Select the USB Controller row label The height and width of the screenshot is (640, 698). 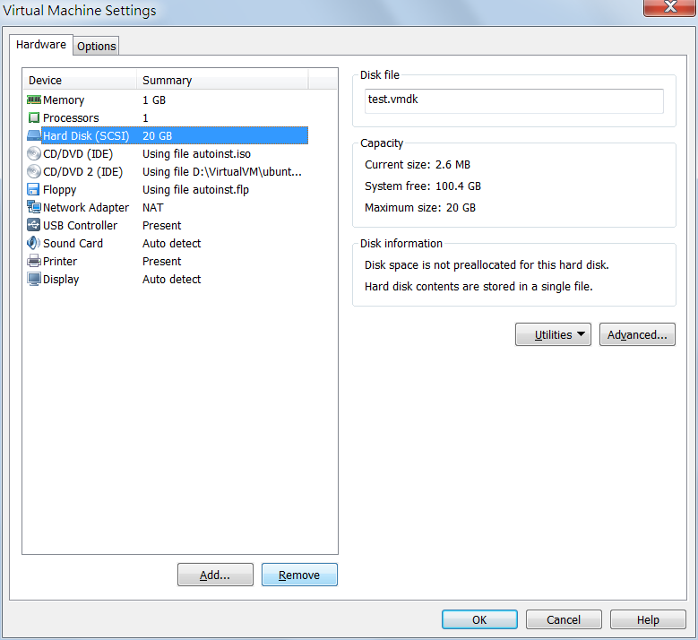[80, 225]
